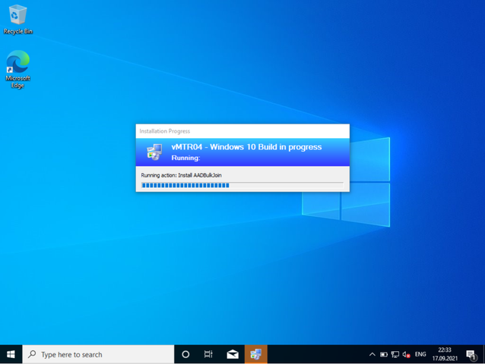Open network status tray icon
The height and width of the screenshot is (364, 485).
pos(395,354)
